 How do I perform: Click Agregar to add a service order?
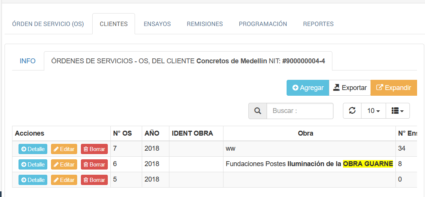click(x=308, y=88)
